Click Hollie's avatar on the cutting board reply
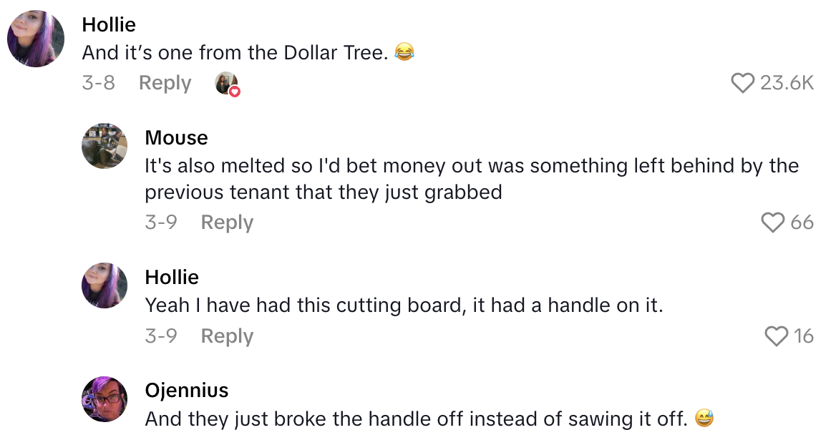The height and width of the screenshot is (435, 836). pos(104,285)
